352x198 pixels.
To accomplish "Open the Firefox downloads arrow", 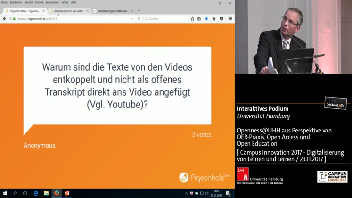I will pyautogui.click(x=206, y=19).
